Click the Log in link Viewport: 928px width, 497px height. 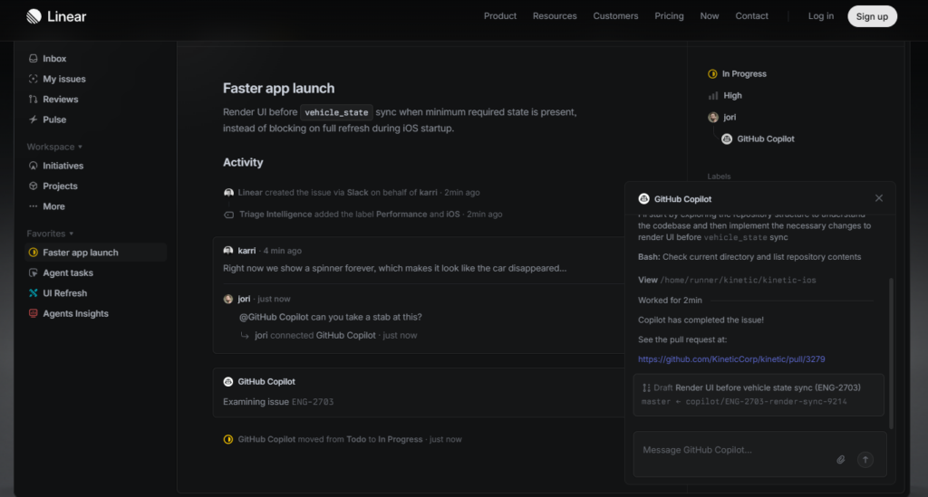[821, 16]
